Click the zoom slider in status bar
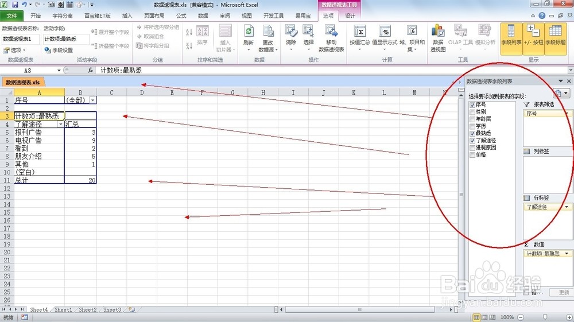The width and height of the screenshot is (574, 322). click(545, 317)
